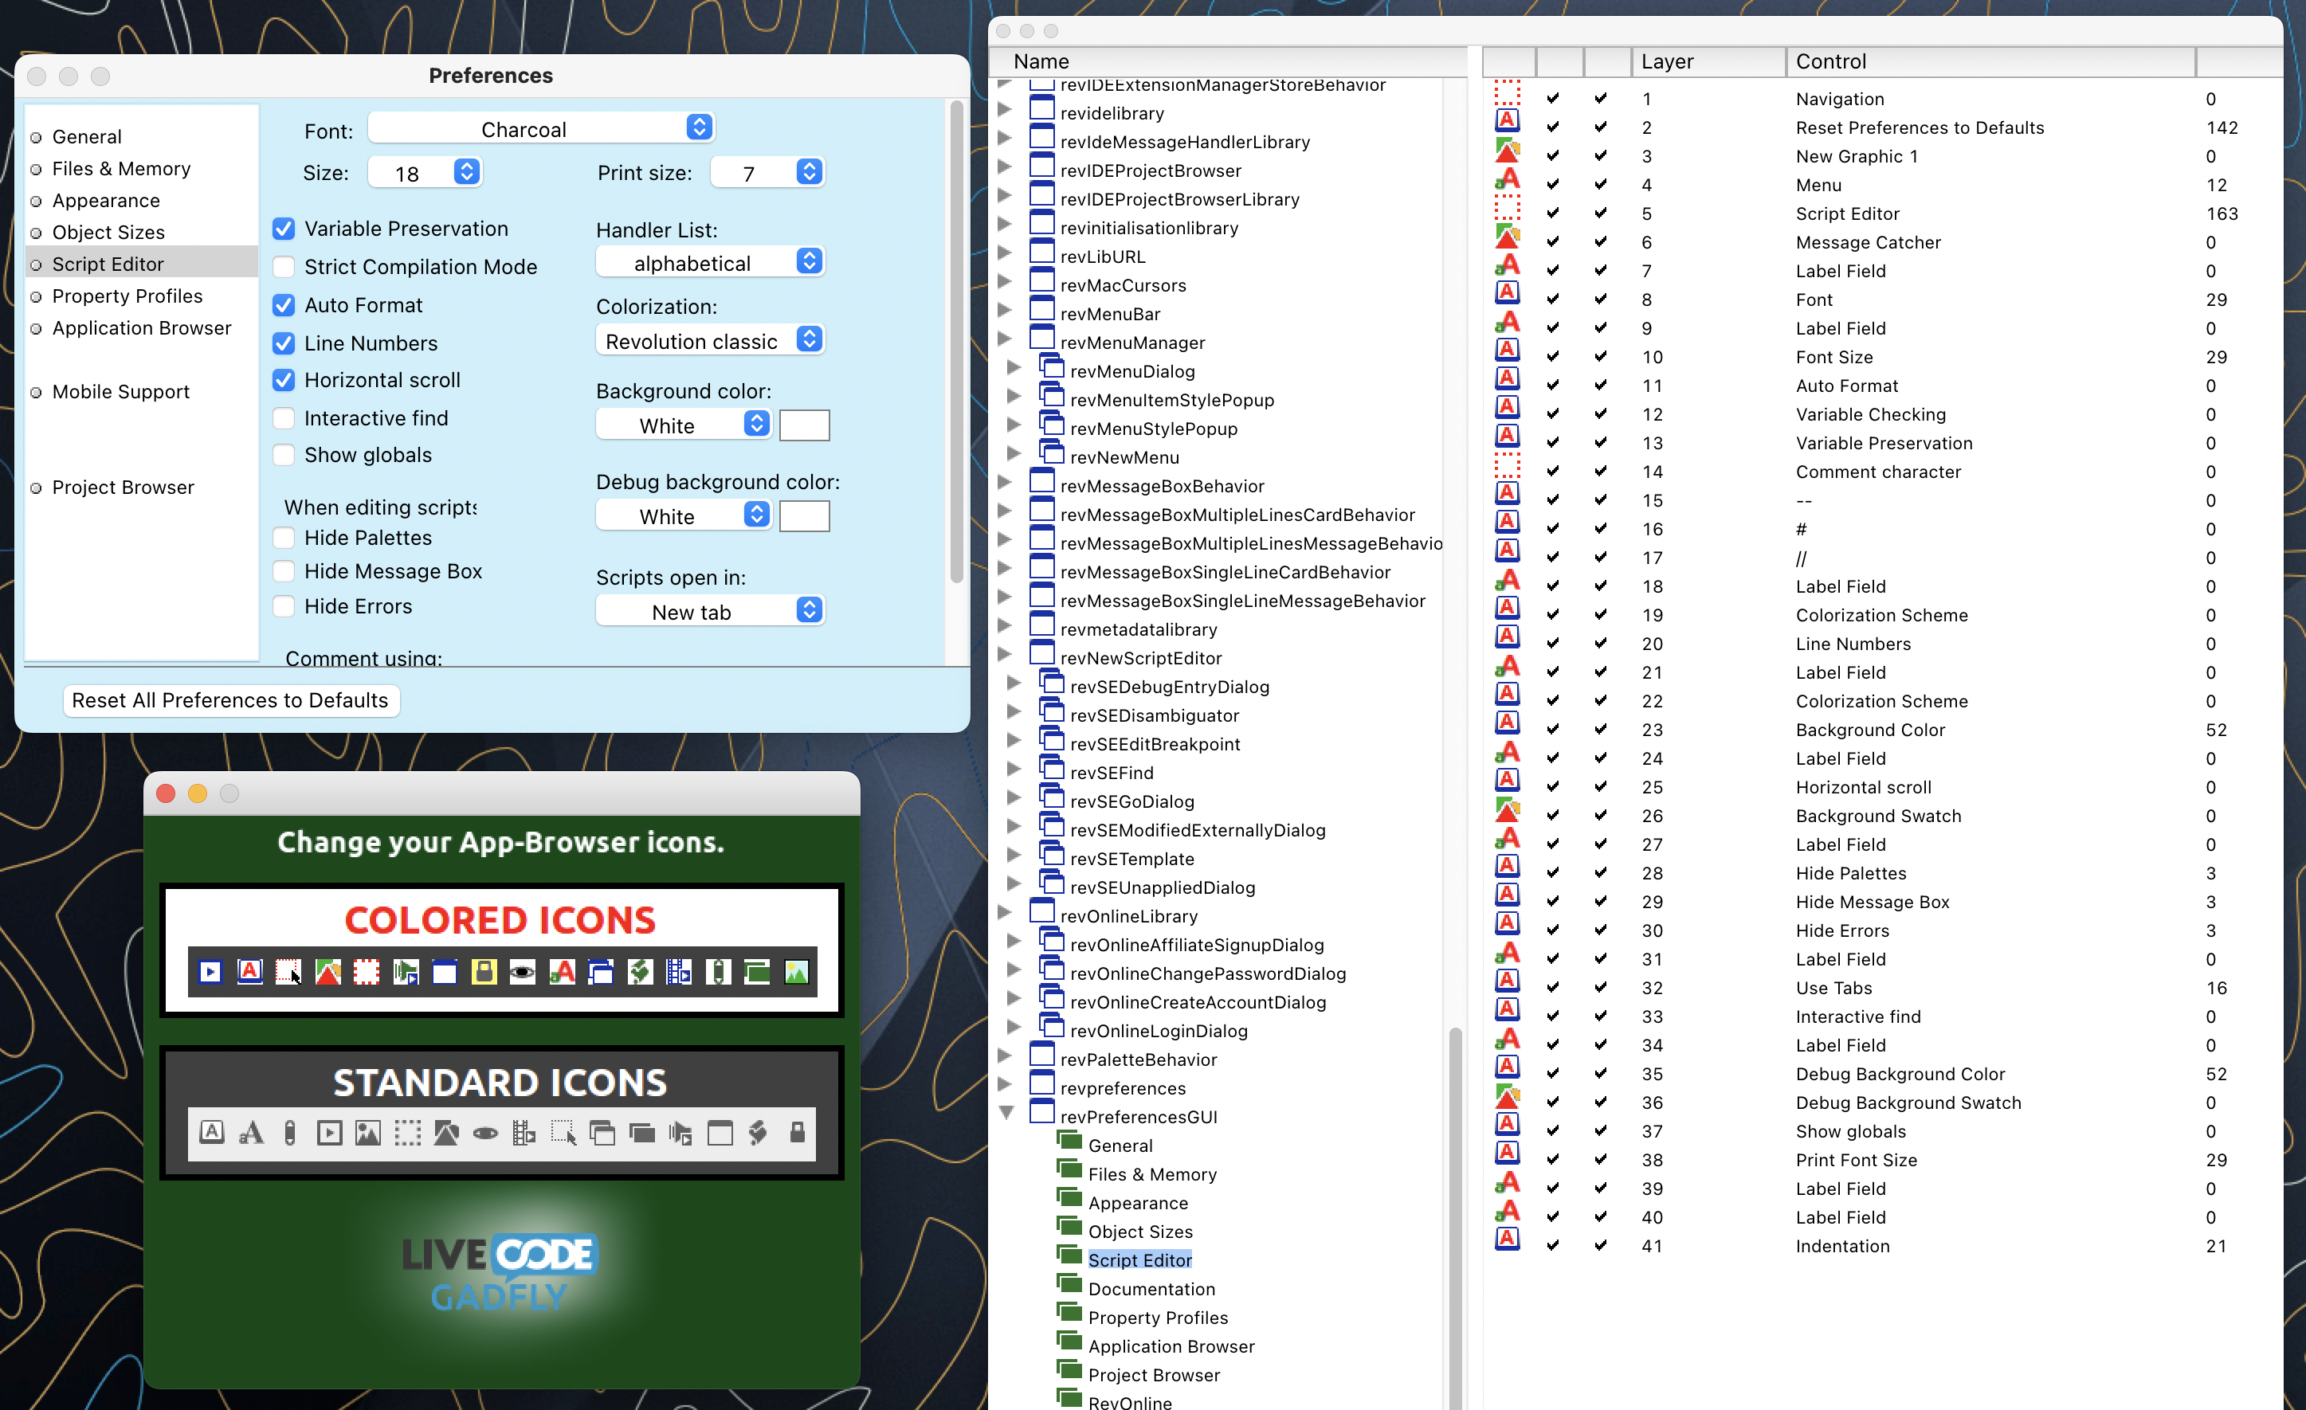The height and width of the screenshot is (1410, 2306).
Task: Click the gray pointer selection icon in standard icons
Action: click(563, 1133)
